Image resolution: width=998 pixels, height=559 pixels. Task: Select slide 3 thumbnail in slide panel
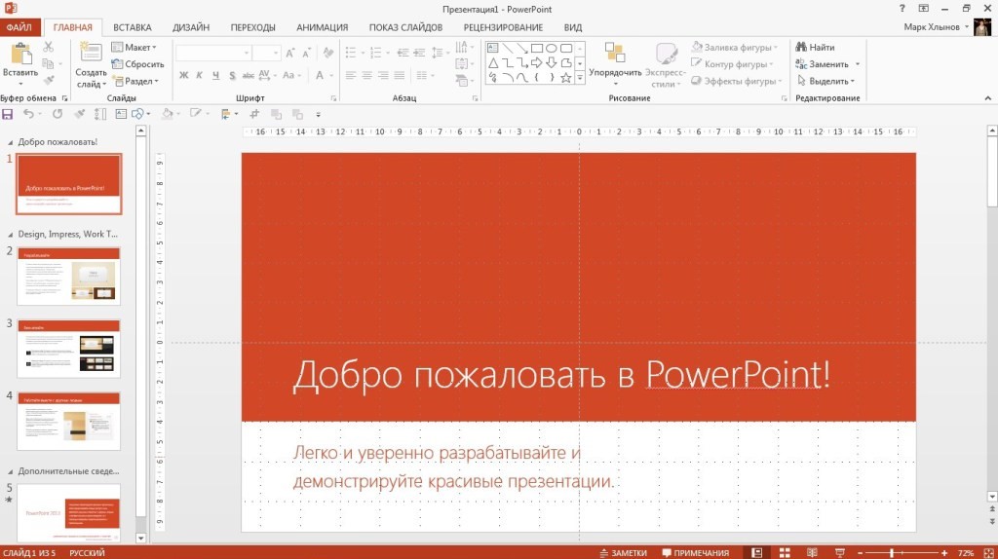coord(68,348)
